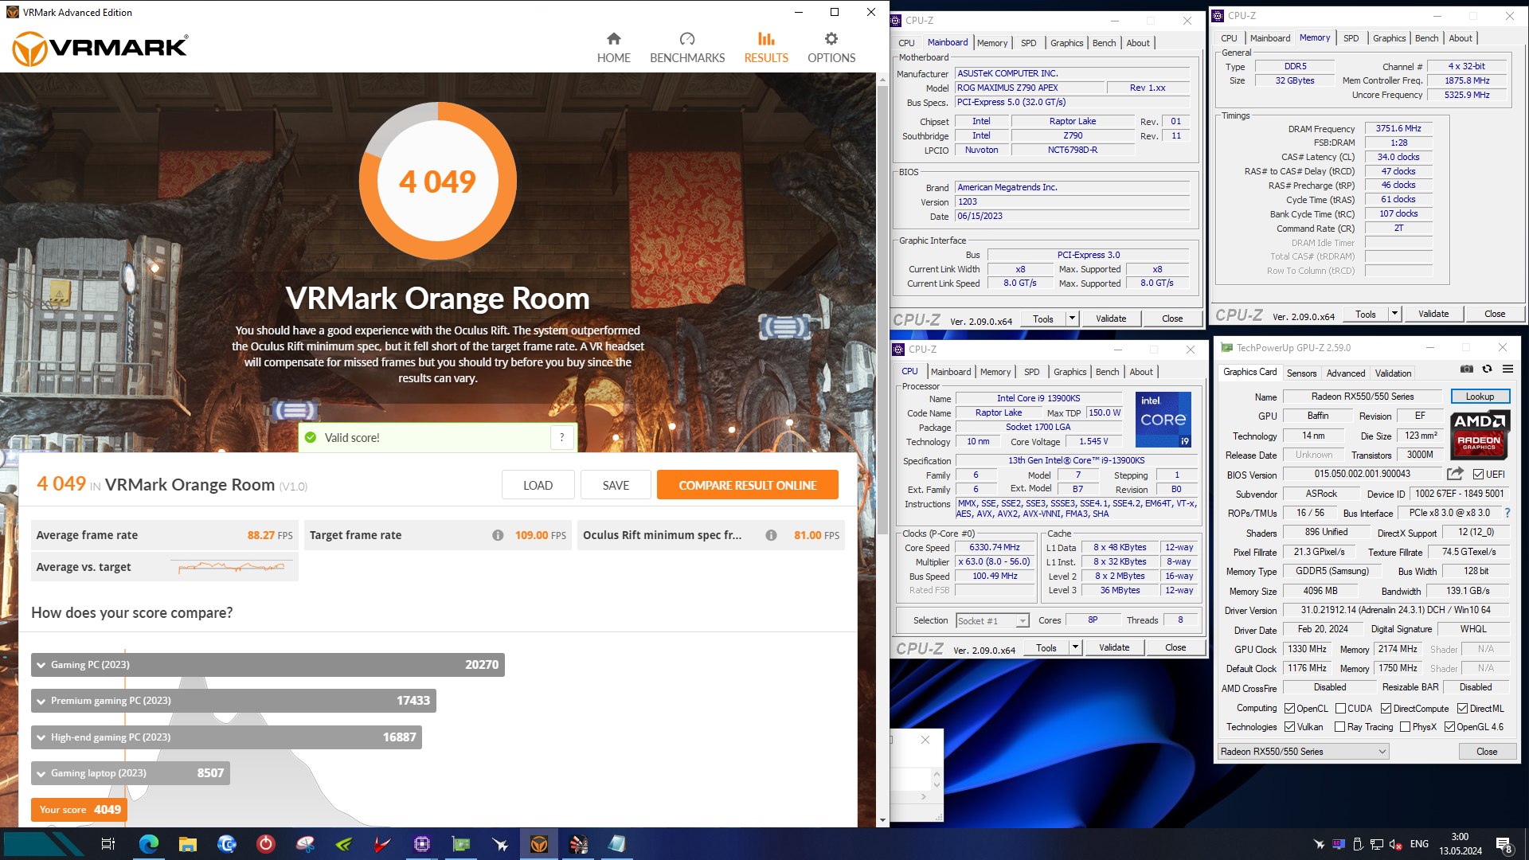Toggle the DirectCompute checkbox
This screenshot has width=1529, height=860.
coord(1386,709)
